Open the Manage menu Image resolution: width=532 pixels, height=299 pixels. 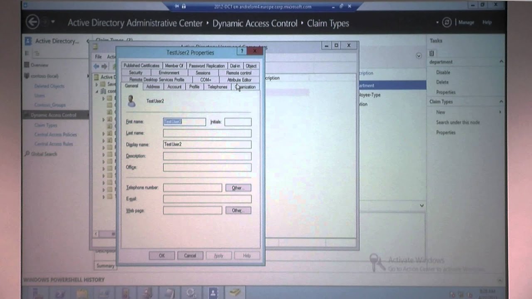[466, 22]
